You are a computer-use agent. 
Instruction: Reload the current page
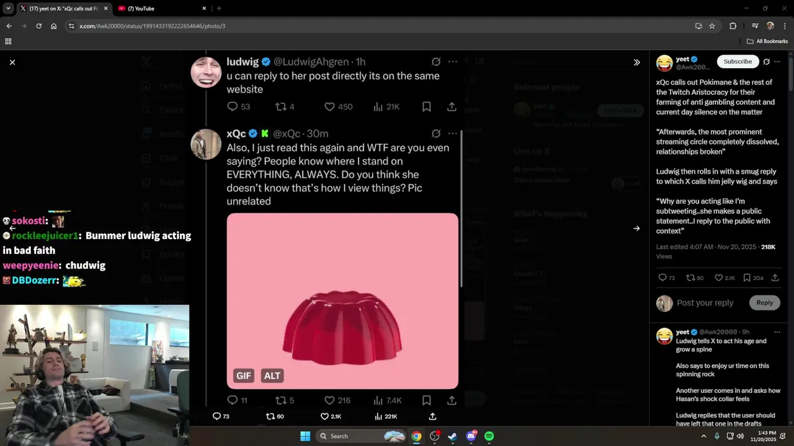[38, 26]
